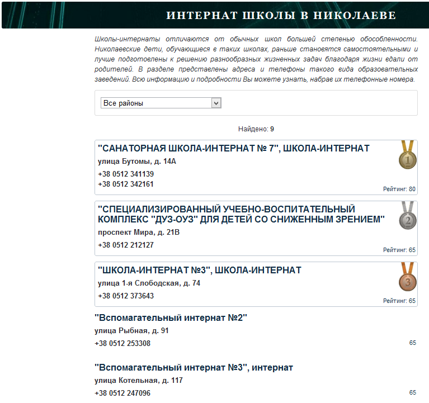Click rating 65 next to Вспомогательный интернат №2
This screenshot has width=429, height=403.
pyautogui.click(x=413, y=343)
